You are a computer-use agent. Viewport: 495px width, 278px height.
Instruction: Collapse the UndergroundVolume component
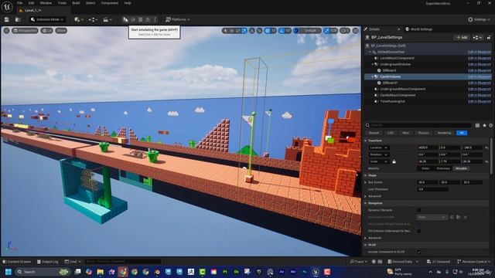373,64
